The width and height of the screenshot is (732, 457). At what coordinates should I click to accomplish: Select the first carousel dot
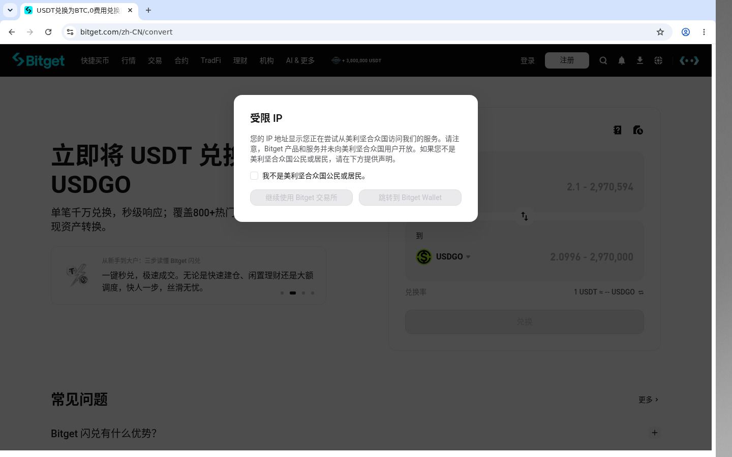pos(282,293)
